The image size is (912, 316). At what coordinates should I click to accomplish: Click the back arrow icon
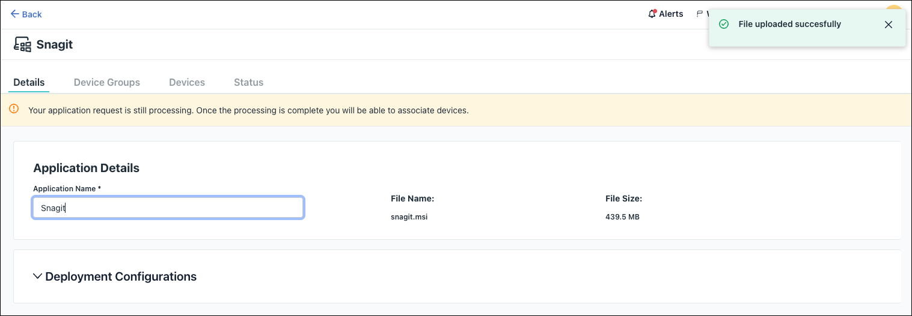pyautogui.click(x=15, y=14)
